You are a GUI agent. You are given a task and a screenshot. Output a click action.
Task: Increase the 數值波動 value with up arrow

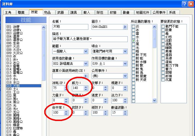125,112
